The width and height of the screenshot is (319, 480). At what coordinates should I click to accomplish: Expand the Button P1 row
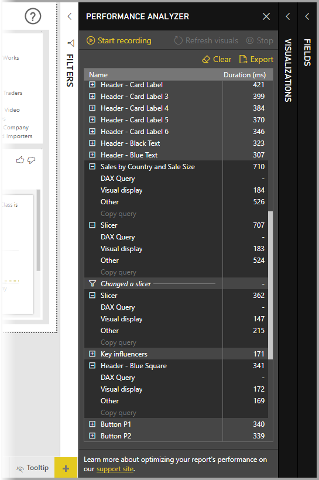coord(92,424)
